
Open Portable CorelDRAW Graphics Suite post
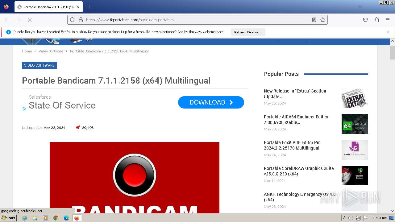(299, 171)
